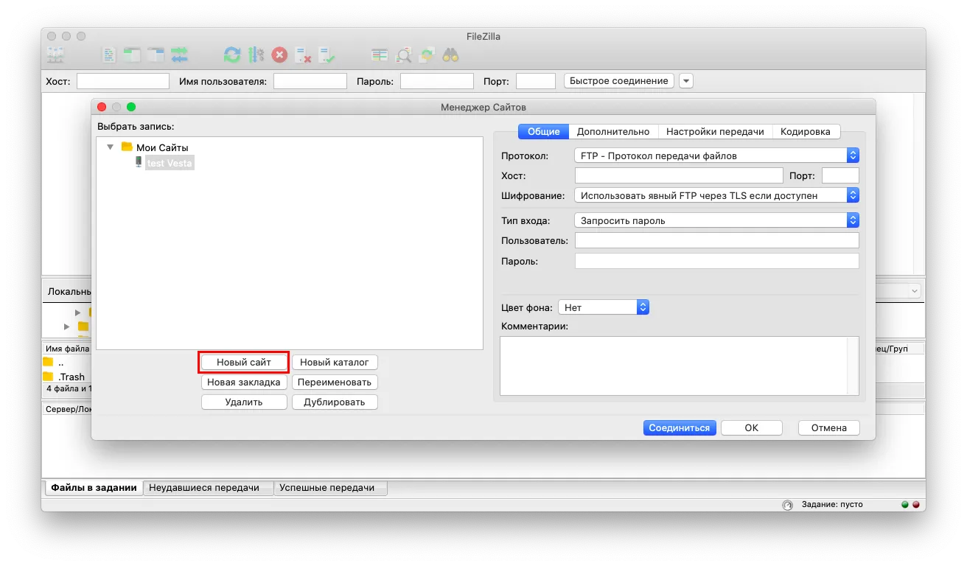Viewport: 967px width, 566px height.
Task: Open the directory listing filters icon
Action: (x=380, y=55)
